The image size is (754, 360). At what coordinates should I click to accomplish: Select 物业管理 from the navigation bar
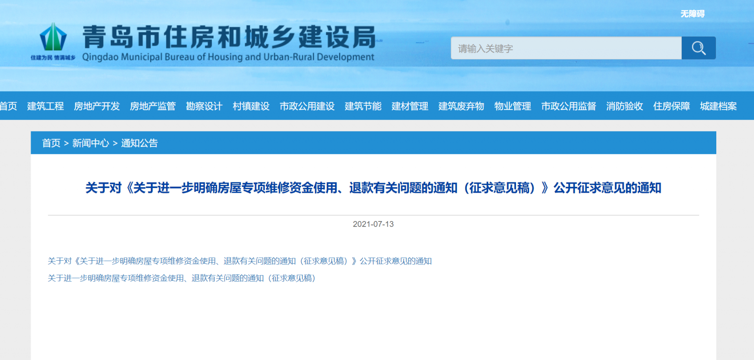[512, 106]
